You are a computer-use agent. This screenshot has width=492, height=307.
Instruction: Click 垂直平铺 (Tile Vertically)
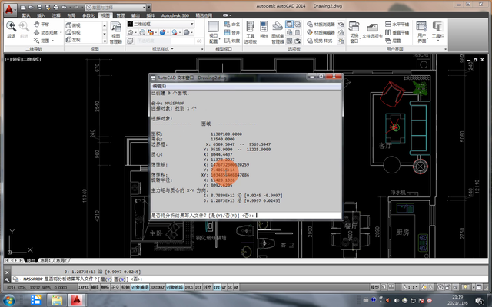pyautogui.click(x=397, y=32)
